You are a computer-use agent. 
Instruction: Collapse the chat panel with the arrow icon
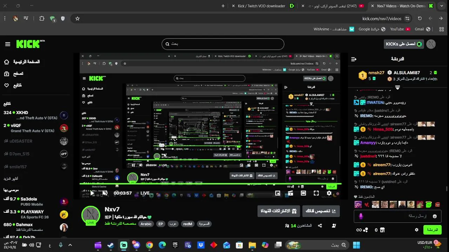354,59
